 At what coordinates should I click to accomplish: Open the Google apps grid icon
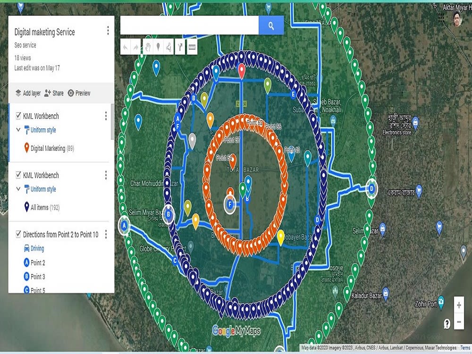(x=441, y=18)
